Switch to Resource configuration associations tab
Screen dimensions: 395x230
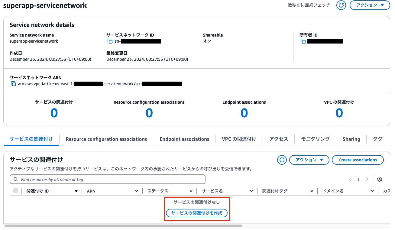point(106,139)
